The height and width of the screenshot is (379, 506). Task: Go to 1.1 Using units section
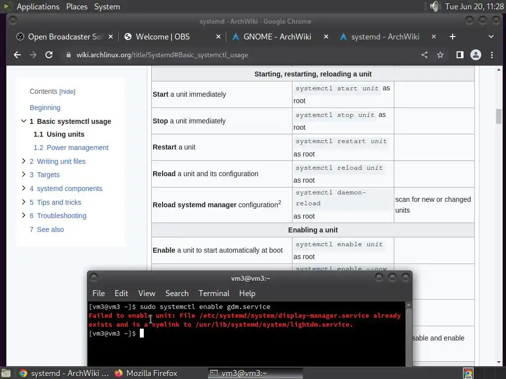(x=59, y=134)
